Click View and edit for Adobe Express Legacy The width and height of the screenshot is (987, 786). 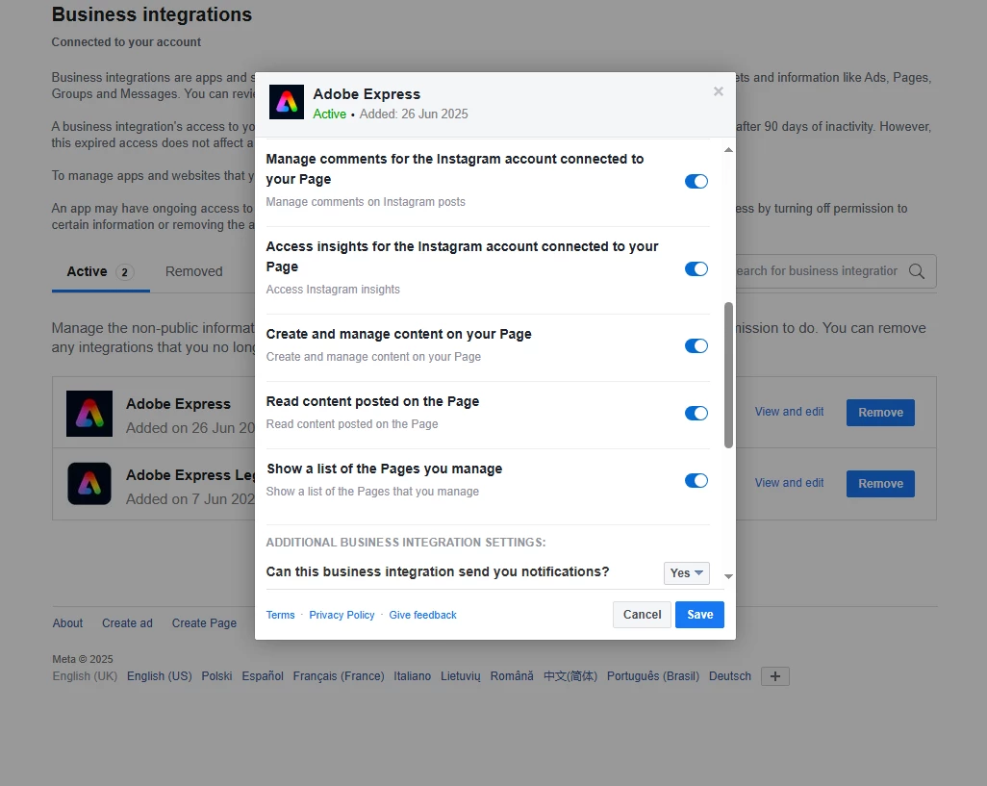point(790,483)
